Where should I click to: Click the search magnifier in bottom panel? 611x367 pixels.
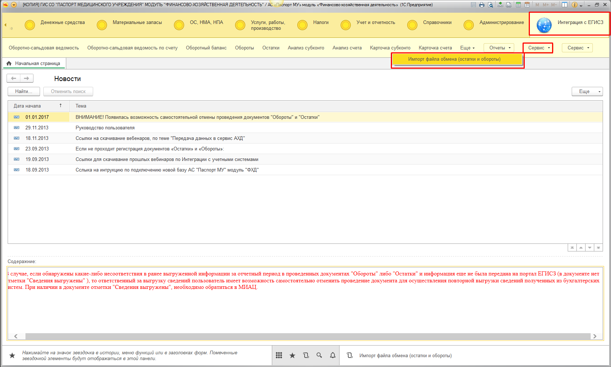(319, 355)
